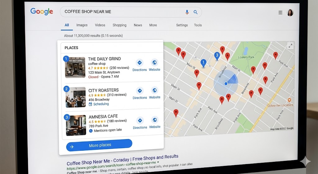Image resolution: width=318 pixels, height=174 pixels.
Task: Click the More places button
Action: pyautogui.click(x=99, y=145)
